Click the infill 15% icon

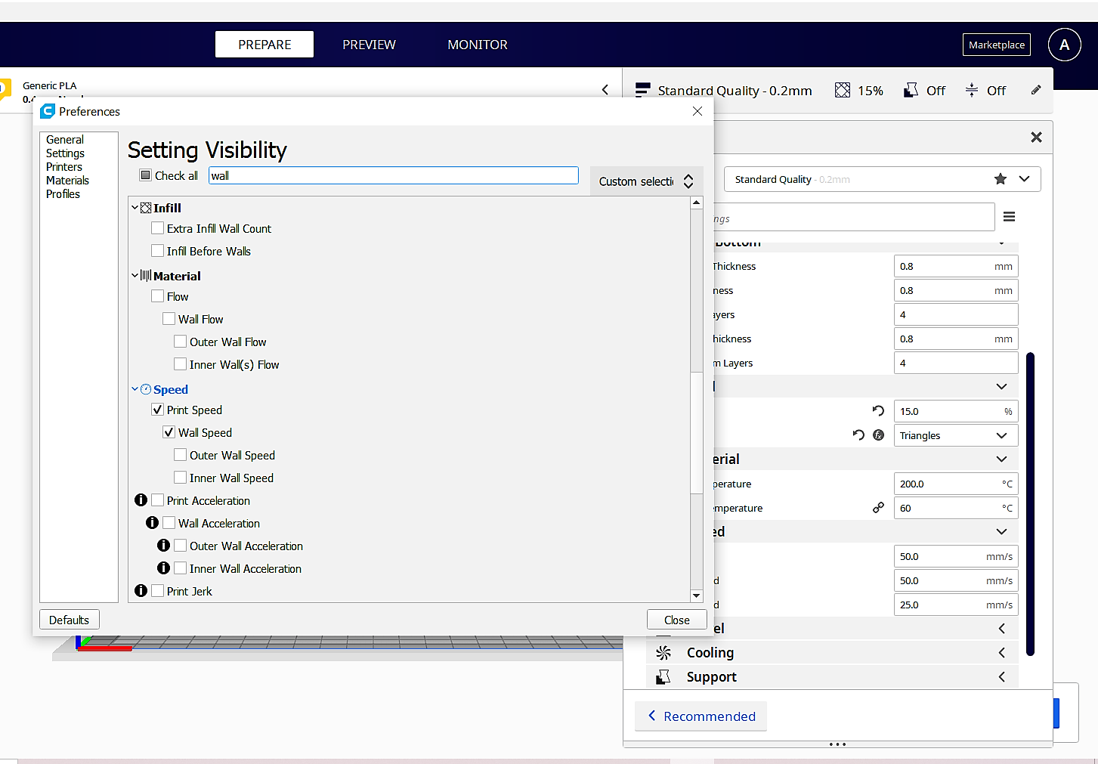(843, 91)
